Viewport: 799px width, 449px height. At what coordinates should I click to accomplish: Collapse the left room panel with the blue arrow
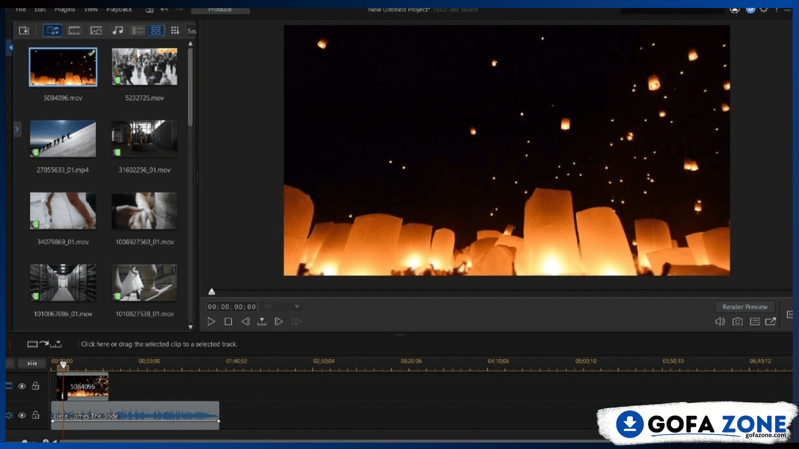10,47
